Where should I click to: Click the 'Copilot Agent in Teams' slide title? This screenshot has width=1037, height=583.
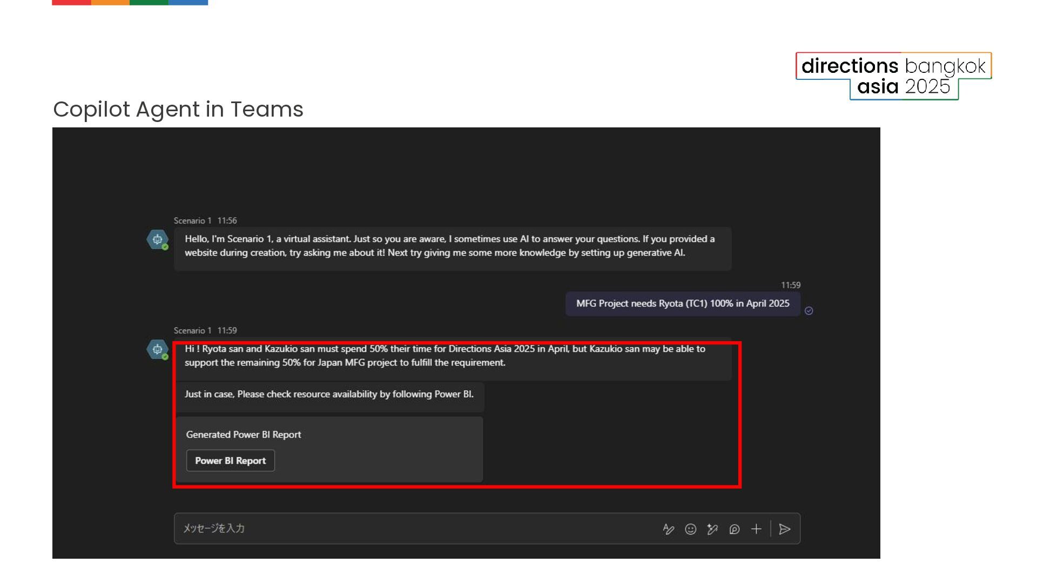pyautogui.click(x=178, y=110)
